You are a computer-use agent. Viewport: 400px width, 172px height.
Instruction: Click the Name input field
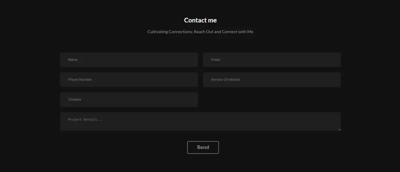(129, 60)
